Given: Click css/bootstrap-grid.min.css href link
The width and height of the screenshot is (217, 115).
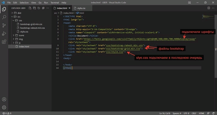Looking at the screenshot, I should click(123, 49).
